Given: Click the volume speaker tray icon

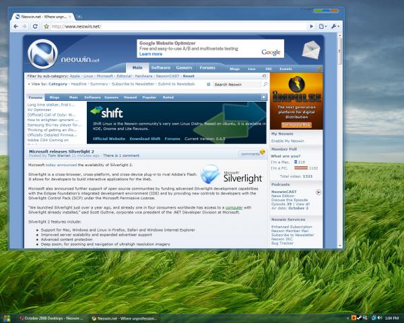Looking at the screenshot, I should point(380,318).
